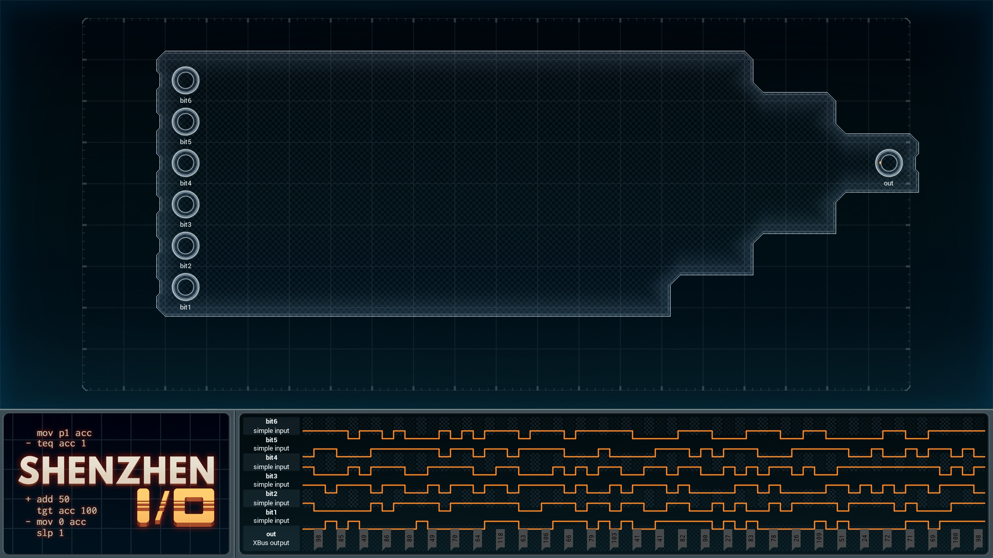This screenshot has width=993, height=558.
Task: Click the XBus output marker 118
Action: tap(500, 538)
